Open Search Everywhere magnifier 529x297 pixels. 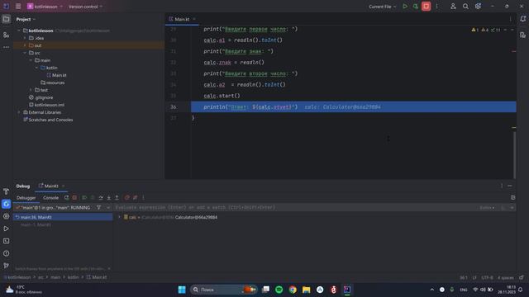465,7
